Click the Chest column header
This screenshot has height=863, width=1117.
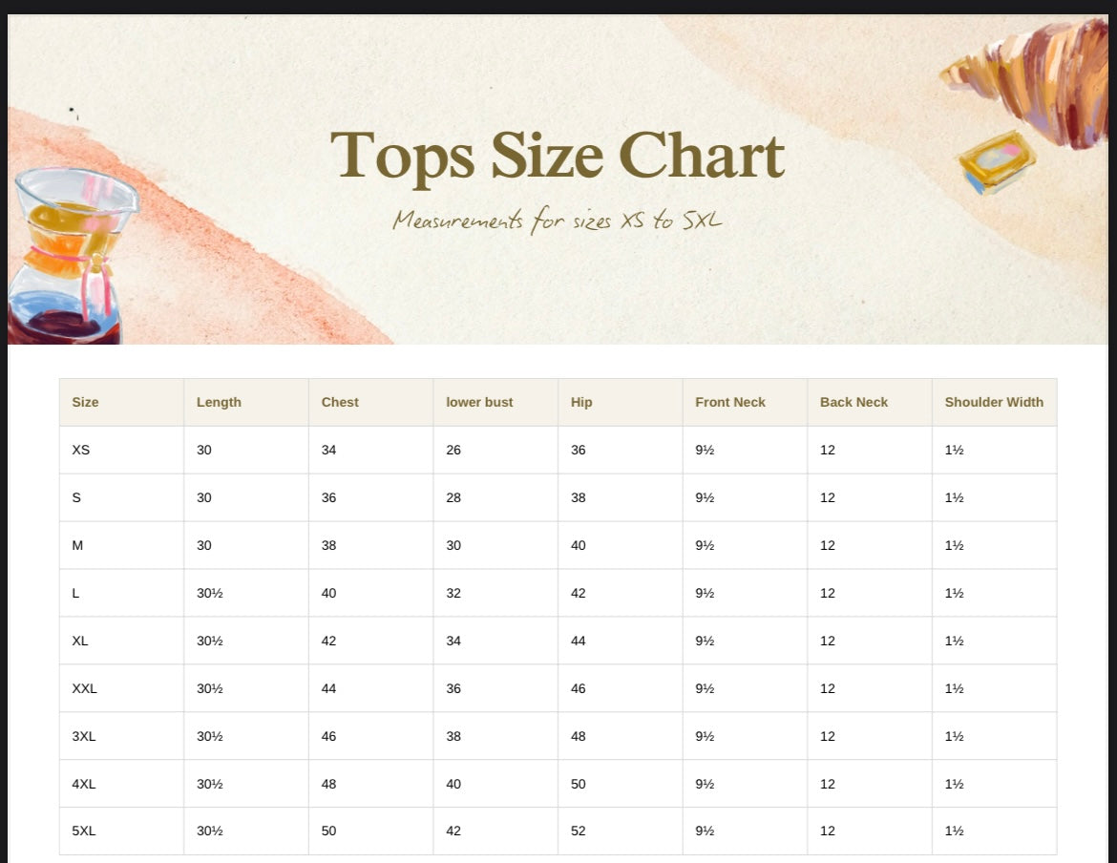click(340, 402)
